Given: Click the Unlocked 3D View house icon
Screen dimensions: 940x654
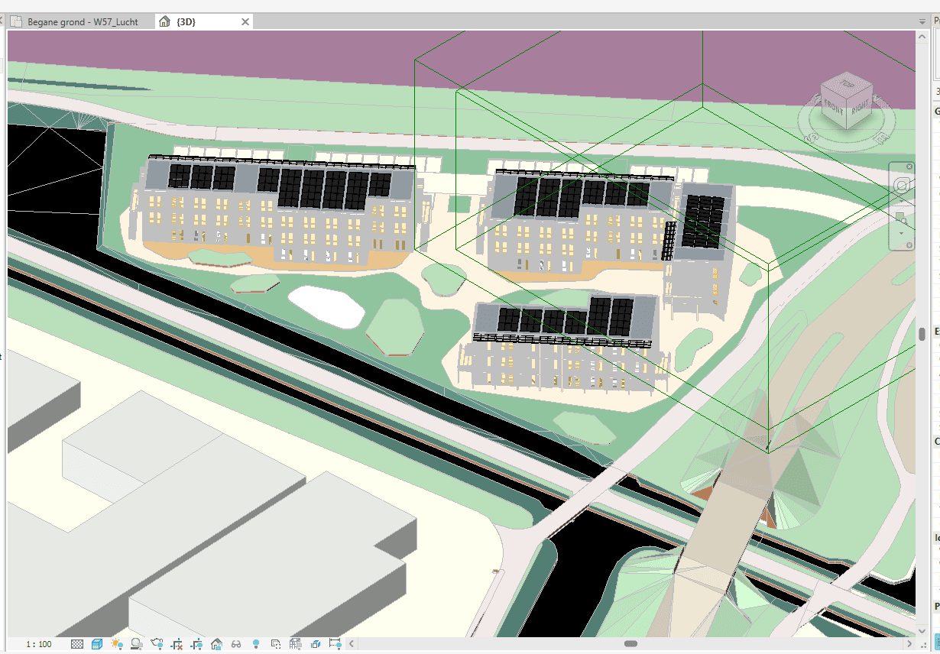Looking at the screenshot, I should (216, 644).
